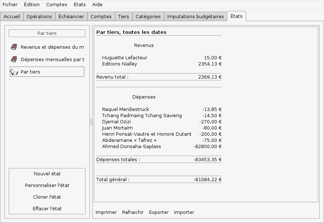Export the report with Exporter

tap(159, 212)
